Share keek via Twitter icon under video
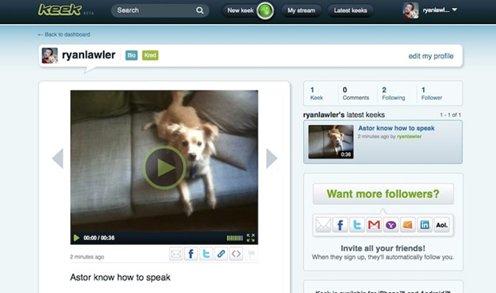 pos(206,254)
